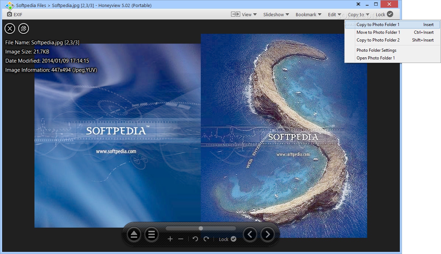Viewport: 441px width, 254px height.
Task: Toggle Lock in the bottom control bar
Action: (228, 239)
